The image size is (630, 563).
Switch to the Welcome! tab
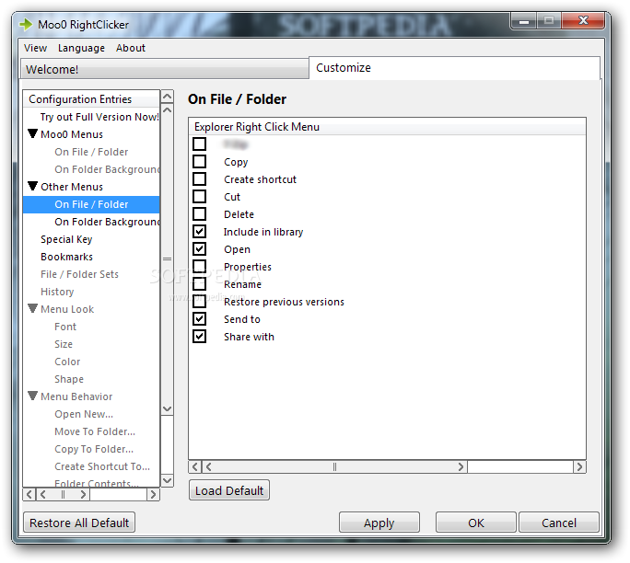165,69
